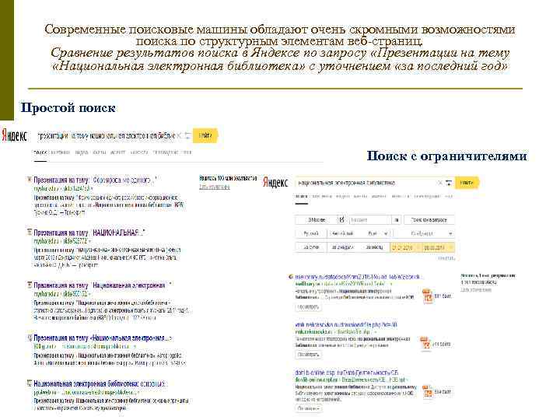The height and width of the screenshot is (420, 560).
Task: Switch to the 'Видео' tab in the simple search
Action: [x=82, y=152]
